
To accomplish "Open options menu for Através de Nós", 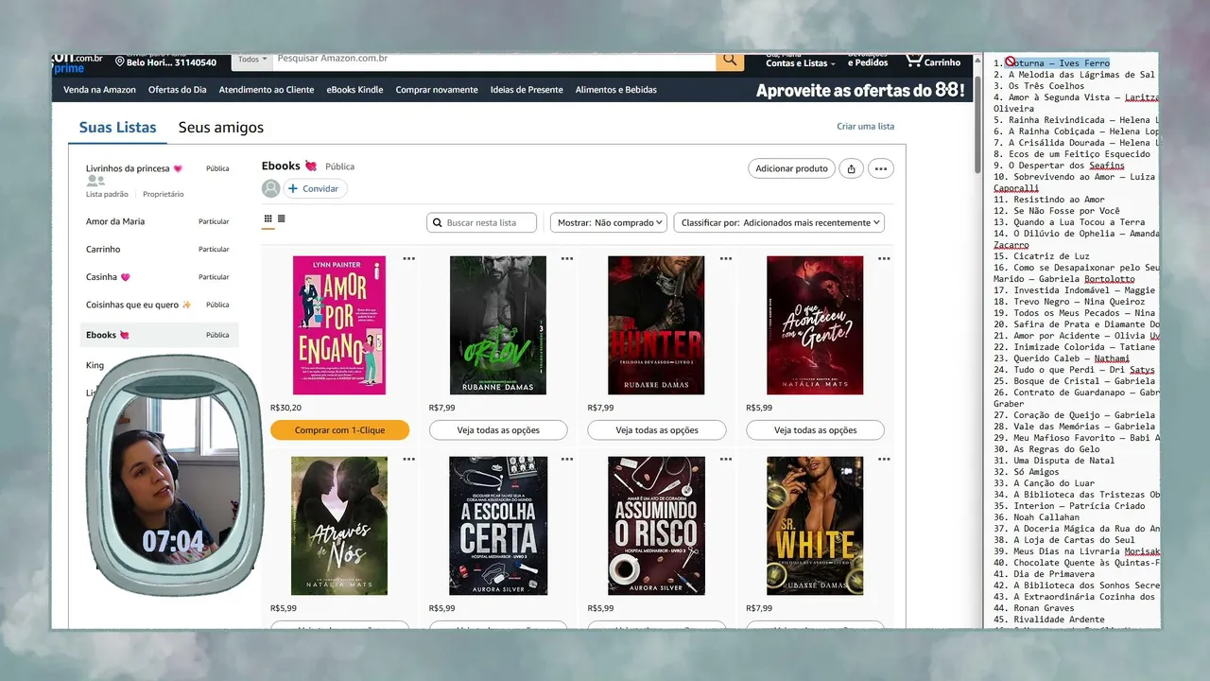I will (408, 459).
